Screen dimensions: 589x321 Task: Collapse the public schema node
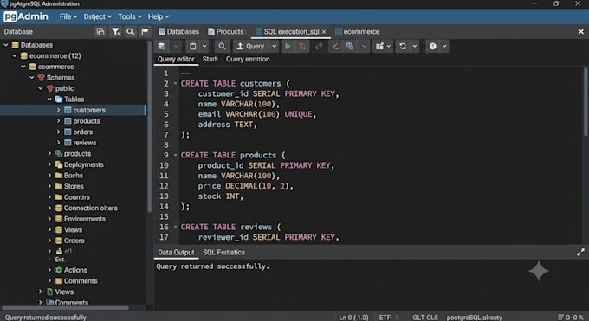[41, 88]
